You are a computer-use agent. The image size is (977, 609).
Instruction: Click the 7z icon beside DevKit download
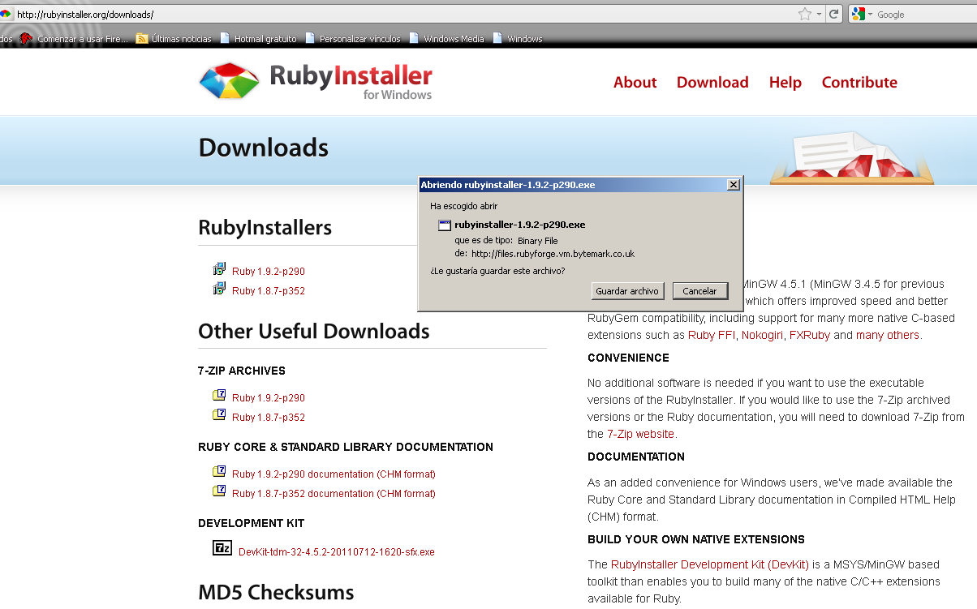222,547
